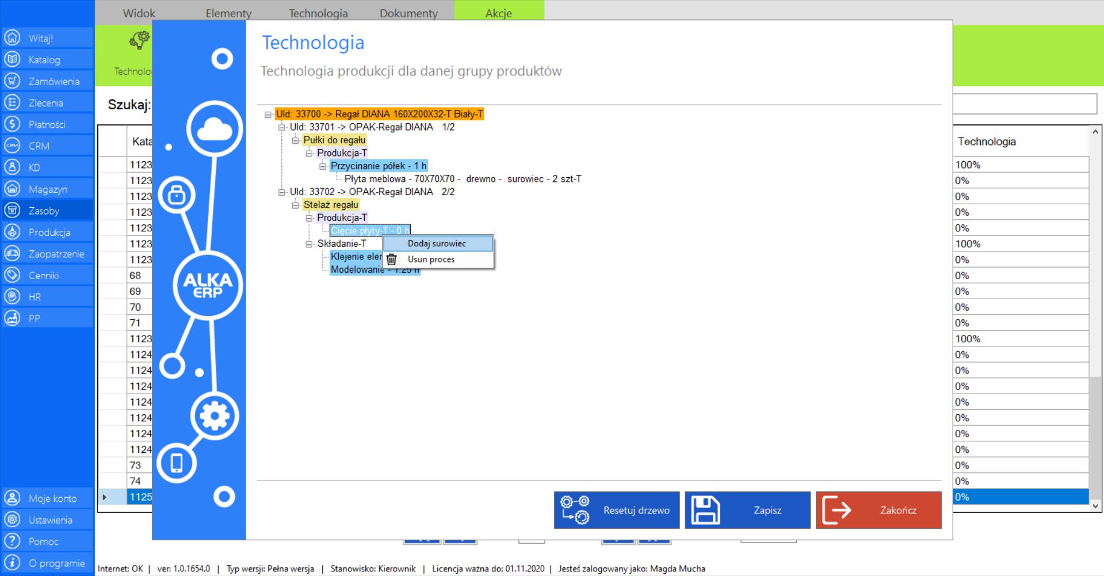The width and height of the screenshot is (1104, 576).
Task: Click the red Zakończ button
Action: (878, 510)
